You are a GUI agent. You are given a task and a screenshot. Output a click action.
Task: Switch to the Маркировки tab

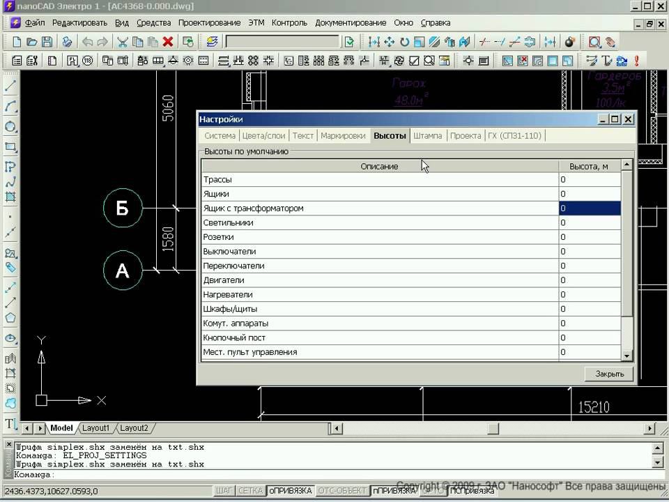tap(343, 136)
